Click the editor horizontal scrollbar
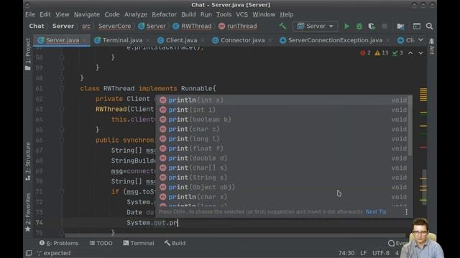The width and height of the screenshot is (460, 258). coord(235,235)
